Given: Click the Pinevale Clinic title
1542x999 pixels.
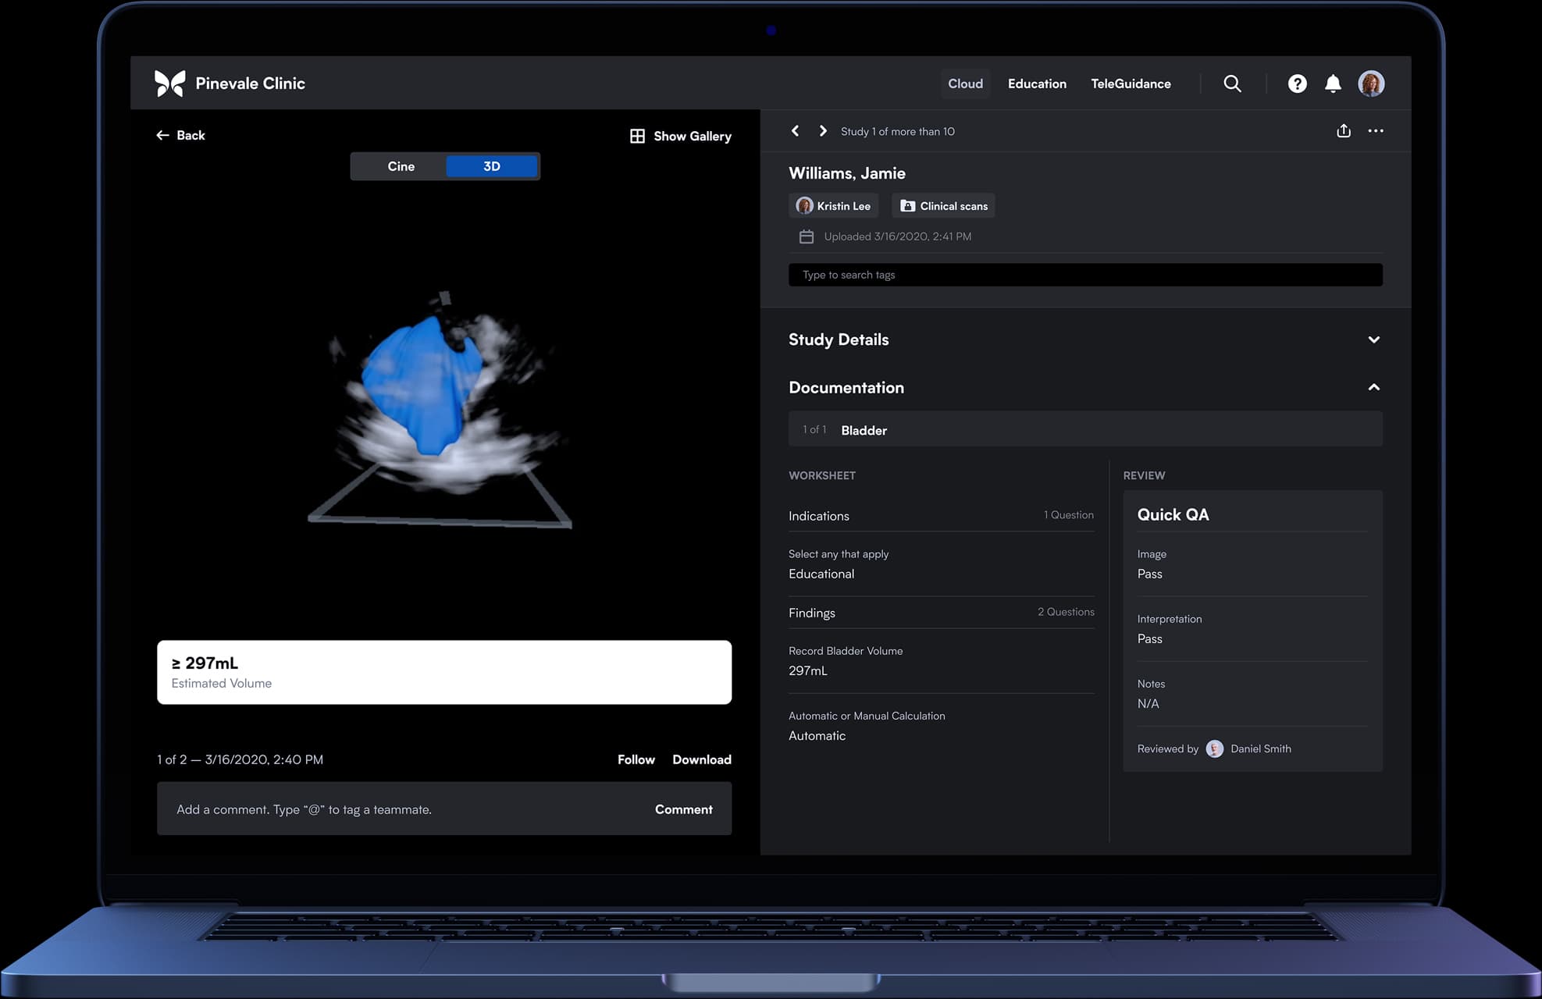Looking at the screenshot, I should click(250, 84).
